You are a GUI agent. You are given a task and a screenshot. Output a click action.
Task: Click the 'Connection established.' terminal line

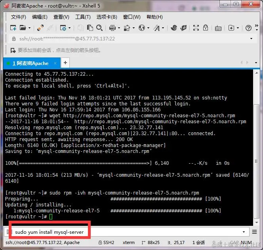click(x=37, y=80)
